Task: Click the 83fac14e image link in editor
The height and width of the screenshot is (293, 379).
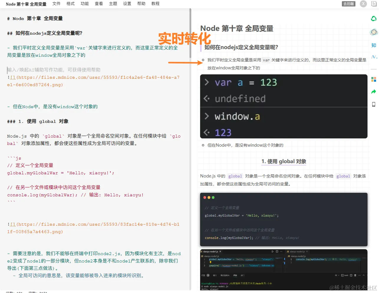Action: pos(93,228)
